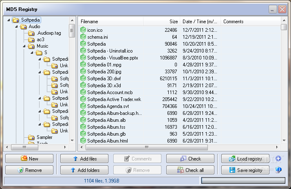This screenshot has width=291, height=189.
Task: Click the blue plus icon beside Load registry
Action: point(278,158)
